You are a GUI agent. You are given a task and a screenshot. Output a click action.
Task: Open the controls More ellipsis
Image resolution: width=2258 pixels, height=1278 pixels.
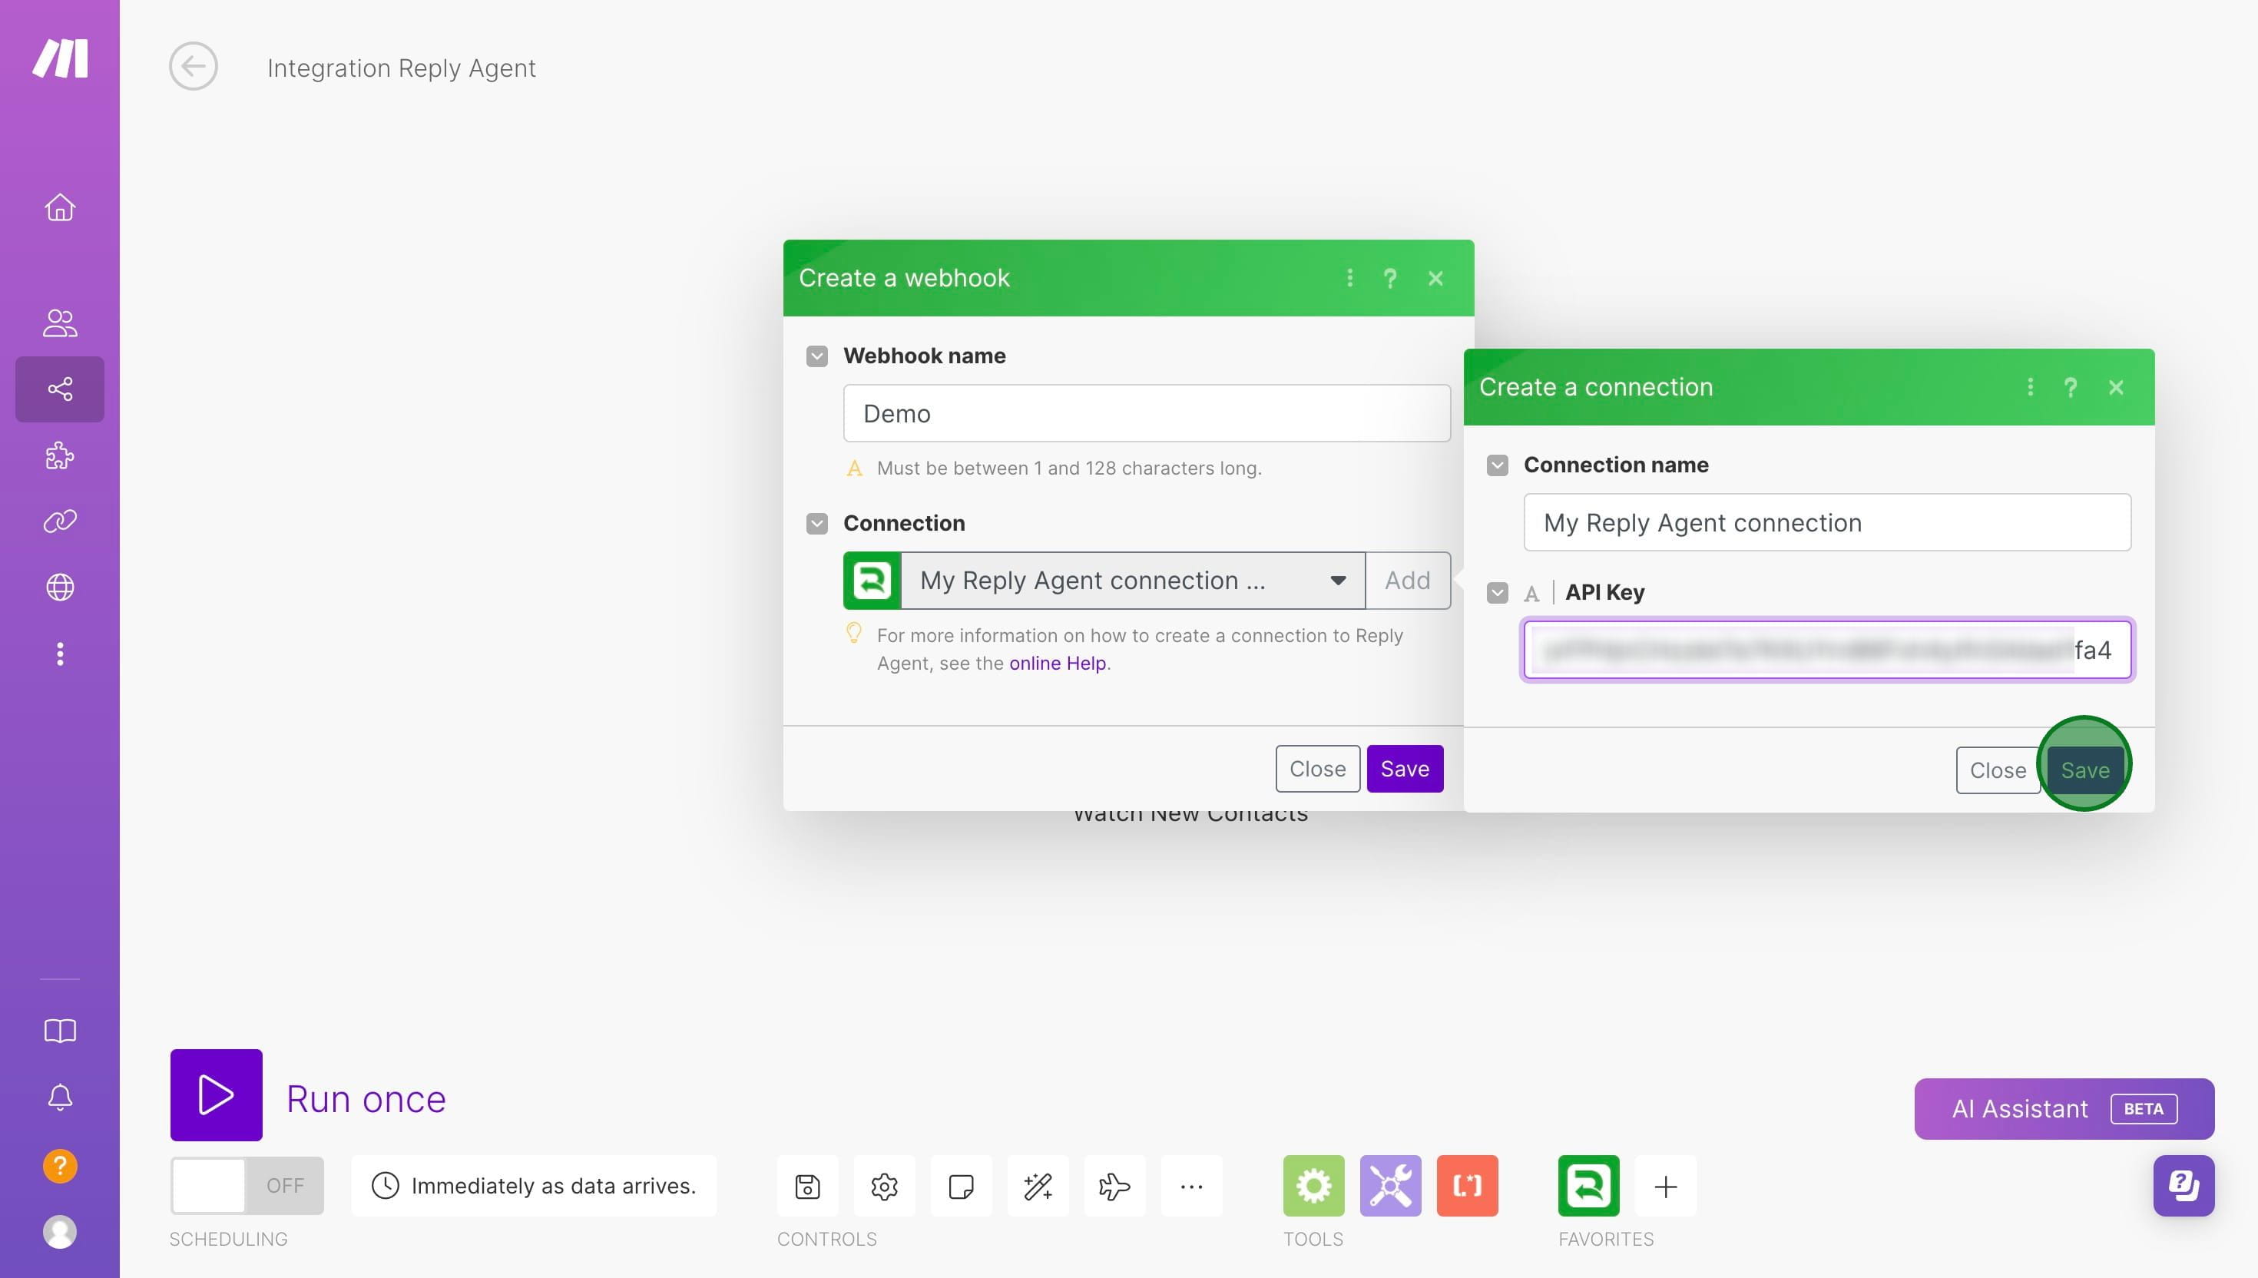(1191, 1187)
